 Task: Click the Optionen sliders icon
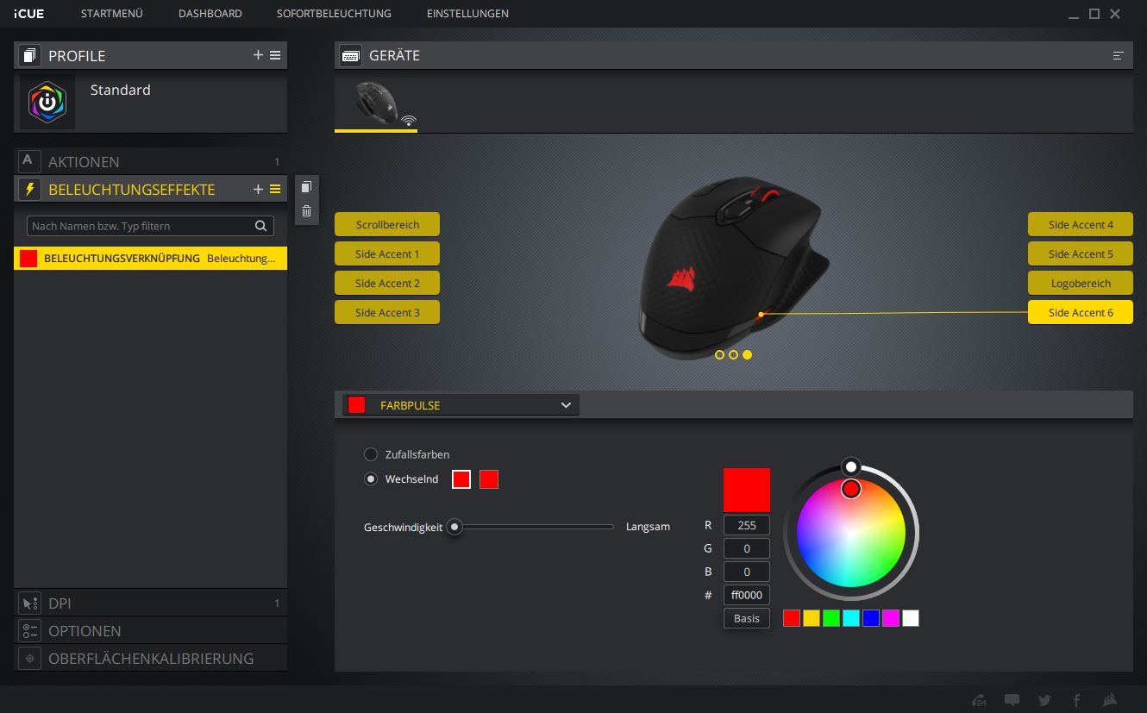(x=29, y=631)
